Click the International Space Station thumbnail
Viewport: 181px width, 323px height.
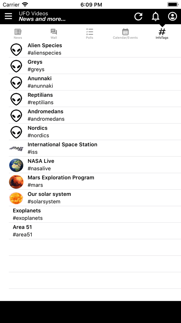(16, 148)
